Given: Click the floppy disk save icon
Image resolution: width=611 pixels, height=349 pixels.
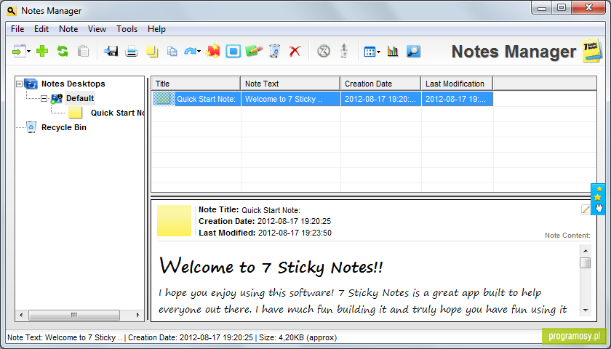Looking at the screenshot, I should click(111, 51).
